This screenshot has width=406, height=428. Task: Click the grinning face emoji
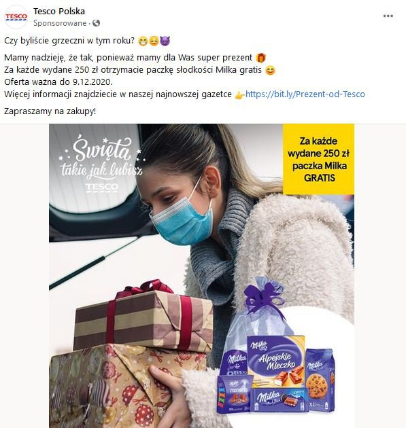[x=143, y=41]
